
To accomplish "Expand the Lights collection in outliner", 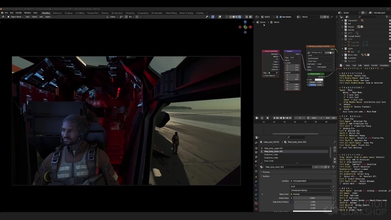I will [342, 49].
